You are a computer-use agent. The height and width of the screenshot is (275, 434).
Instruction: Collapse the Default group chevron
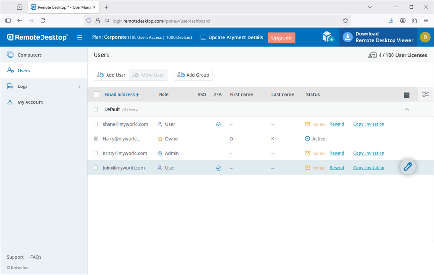(407, 110)
